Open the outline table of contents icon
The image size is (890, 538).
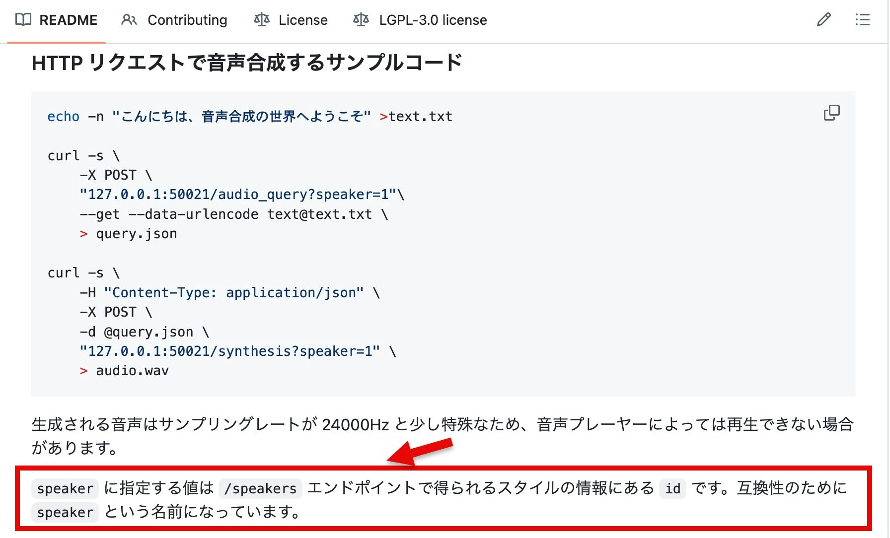coord(863,20)
